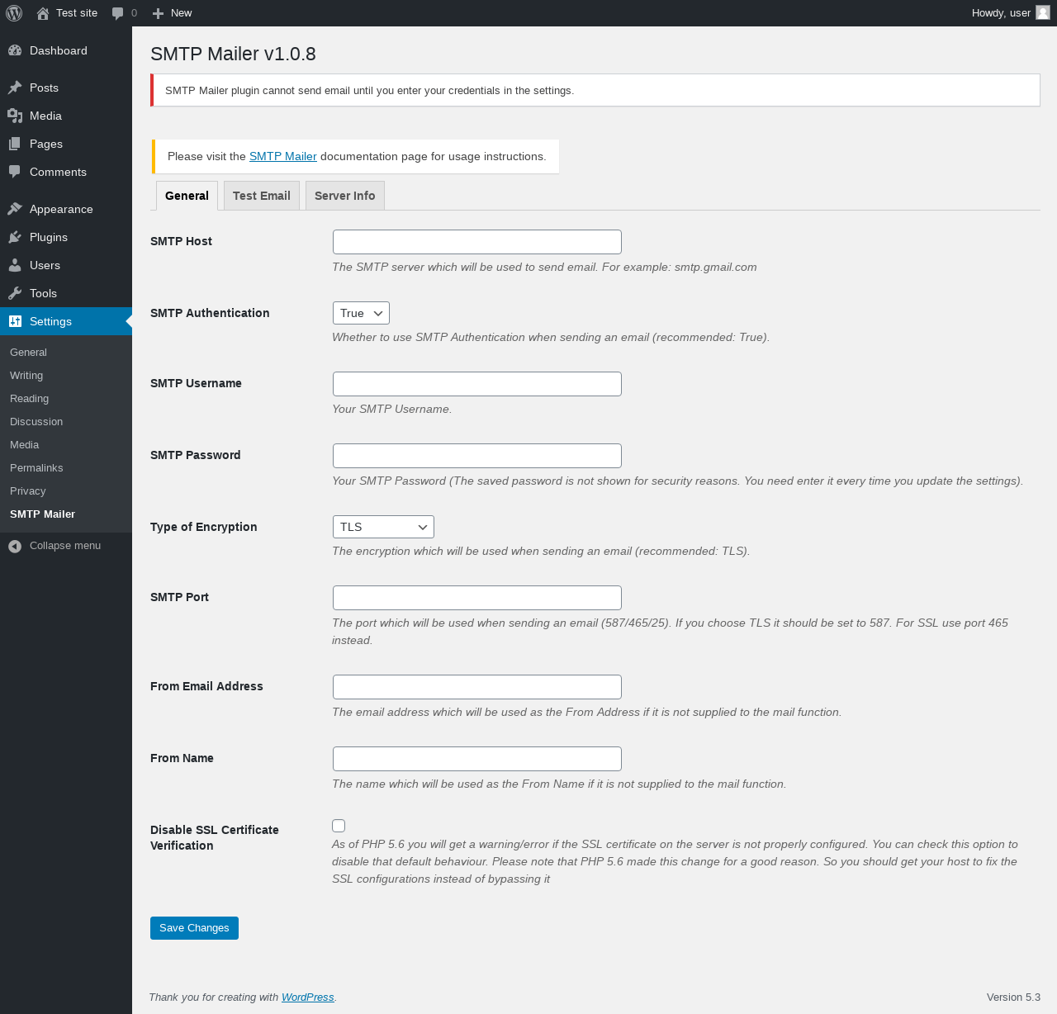Open the Type of Encryption dropdown

click(383, 527)
